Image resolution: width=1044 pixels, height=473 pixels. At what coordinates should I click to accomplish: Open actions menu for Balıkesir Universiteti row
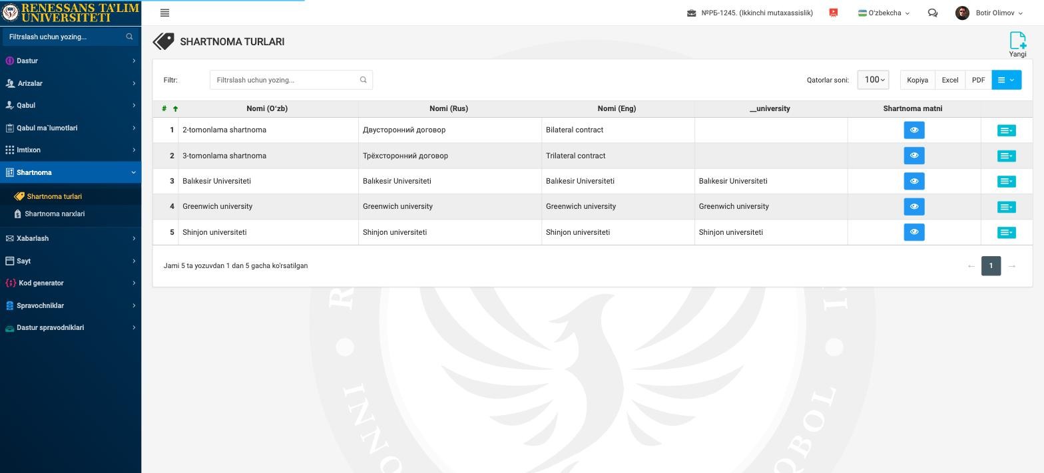1006,181
